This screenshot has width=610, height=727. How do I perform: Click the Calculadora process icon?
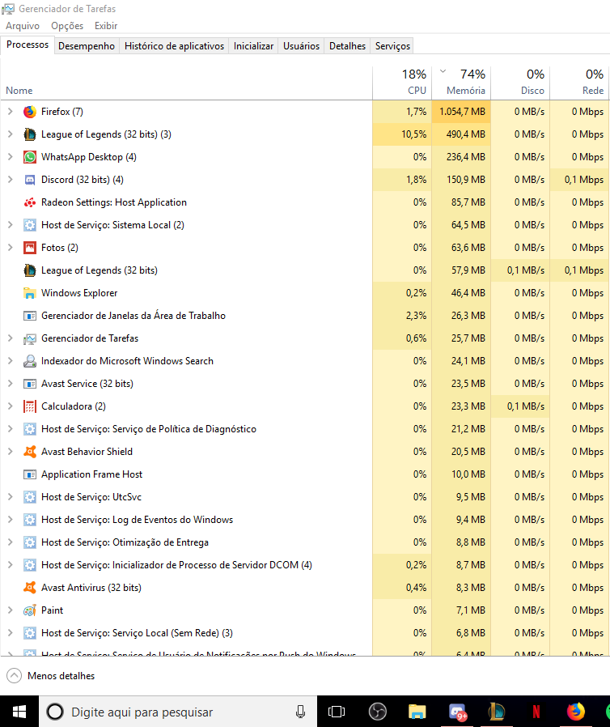point(30,406)
